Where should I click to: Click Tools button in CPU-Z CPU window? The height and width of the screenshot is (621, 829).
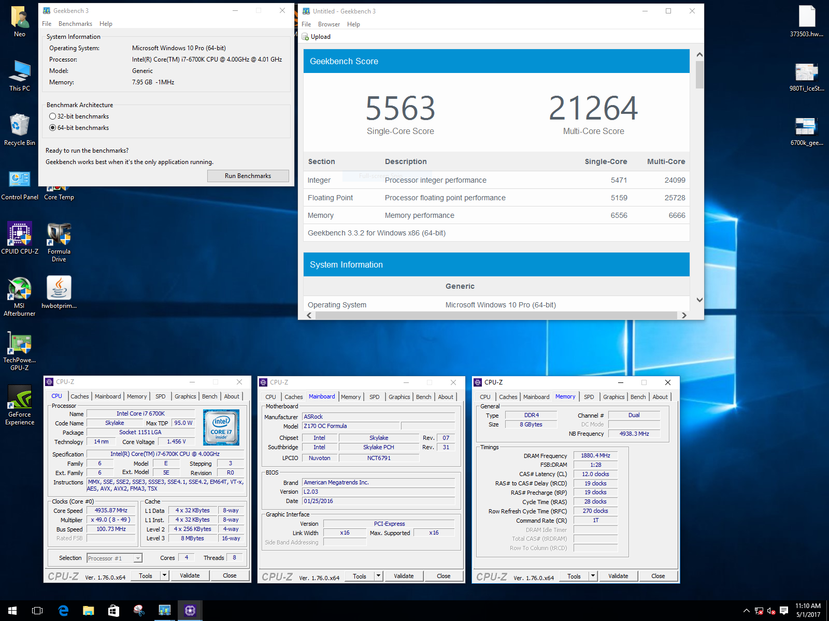(146, 575)
